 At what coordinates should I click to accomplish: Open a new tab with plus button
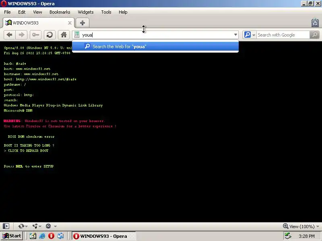83,23
